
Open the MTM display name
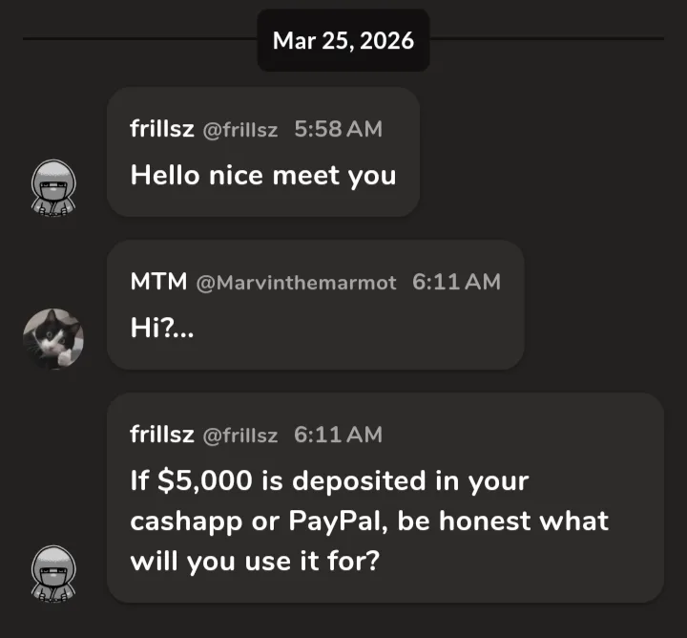(x=157, y=282)
